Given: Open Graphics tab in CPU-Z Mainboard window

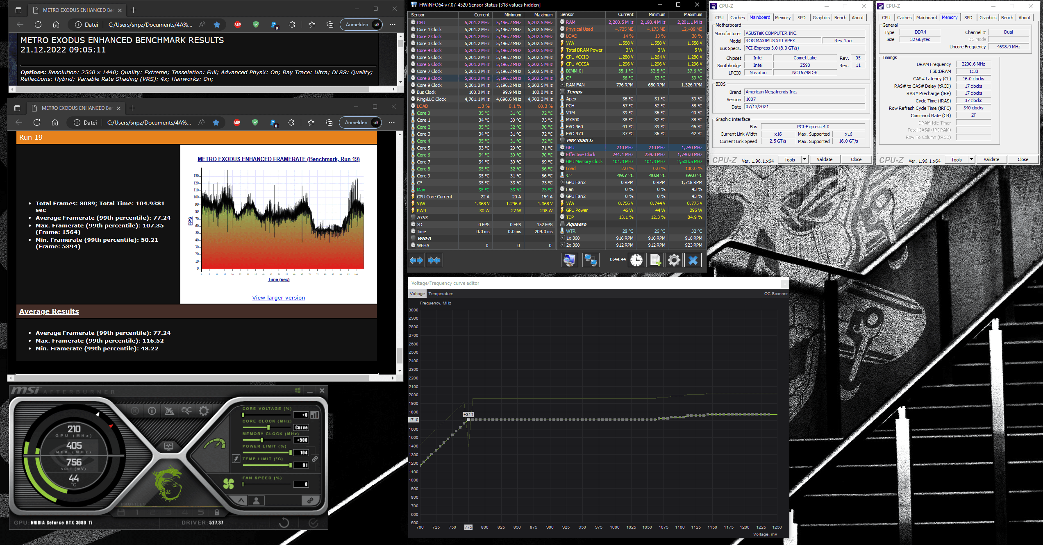Looking at the screenshot, I should pyautogui.click(x=821, y=18).
